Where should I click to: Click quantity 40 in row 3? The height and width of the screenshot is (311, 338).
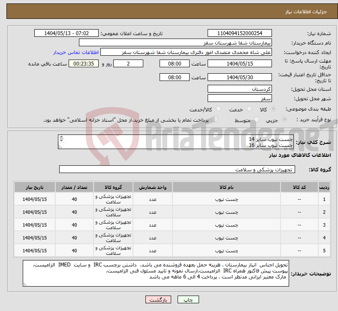click(x=74, y=225)
